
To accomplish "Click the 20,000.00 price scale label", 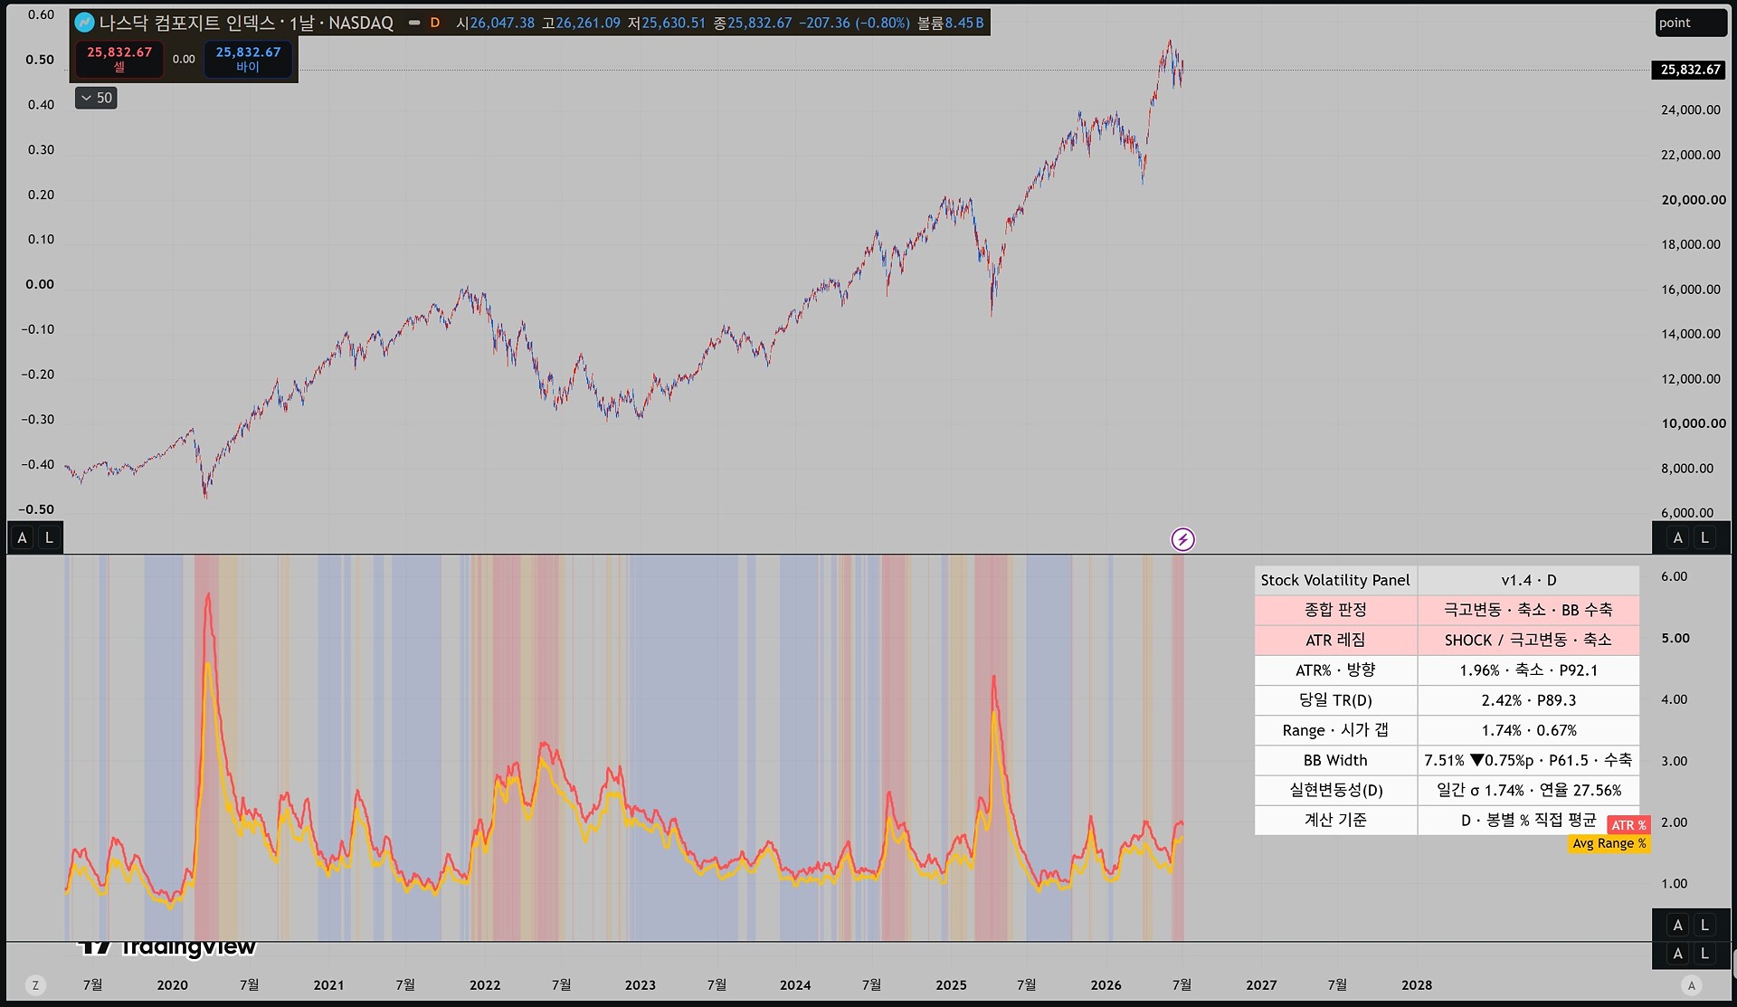I will [x=1694, y=200].
